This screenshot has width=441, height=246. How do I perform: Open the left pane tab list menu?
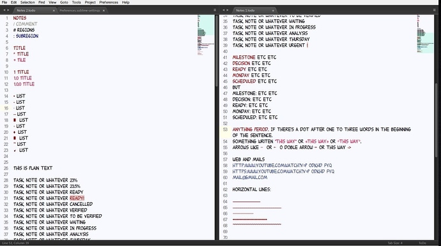point(215,10)
